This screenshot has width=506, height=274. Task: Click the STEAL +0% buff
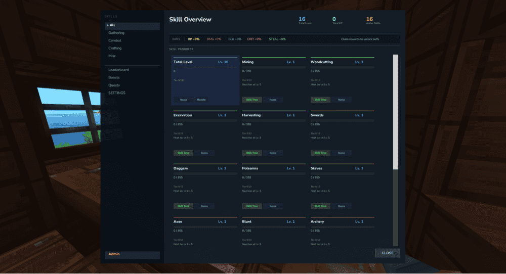pos(277,39)
